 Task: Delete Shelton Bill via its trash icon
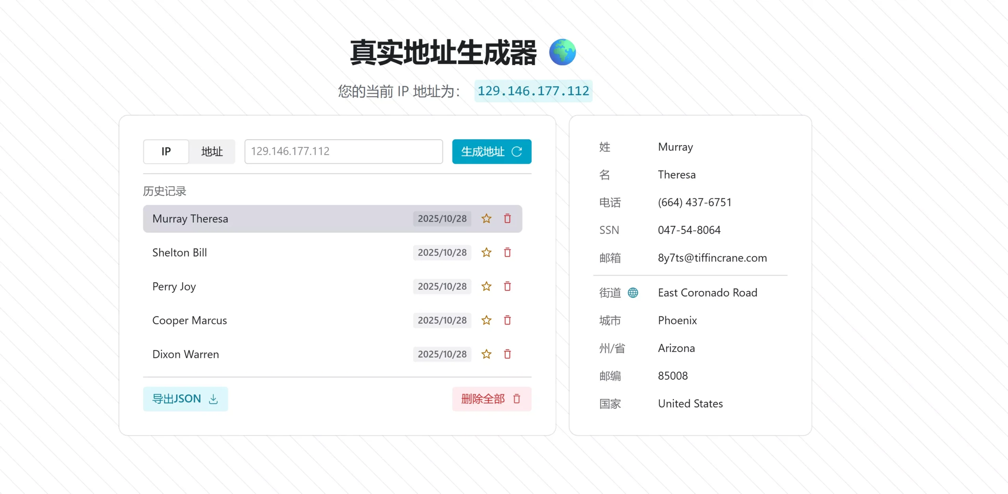(x=507, y=253)
